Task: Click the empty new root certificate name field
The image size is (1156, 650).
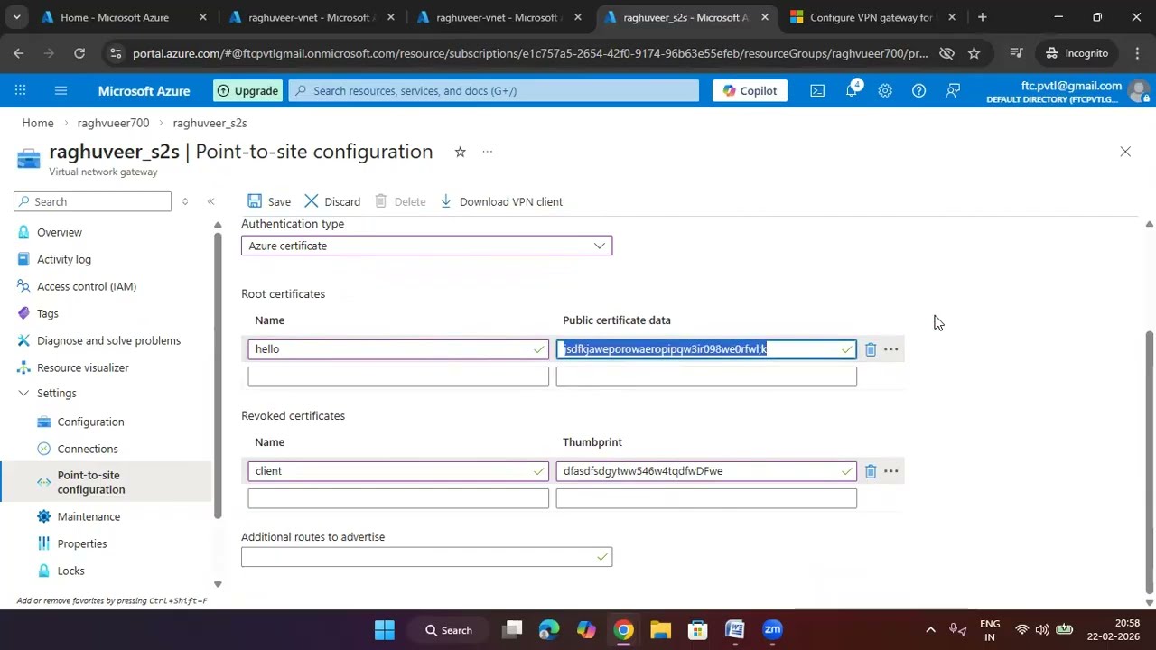Action: click(398, 376)
